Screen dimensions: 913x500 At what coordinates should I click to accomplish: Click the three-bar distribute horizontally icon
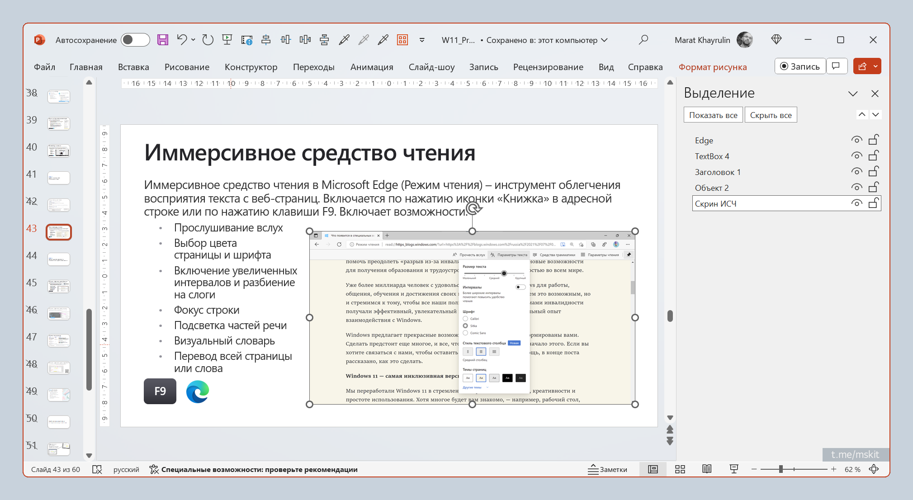(305, 40)
